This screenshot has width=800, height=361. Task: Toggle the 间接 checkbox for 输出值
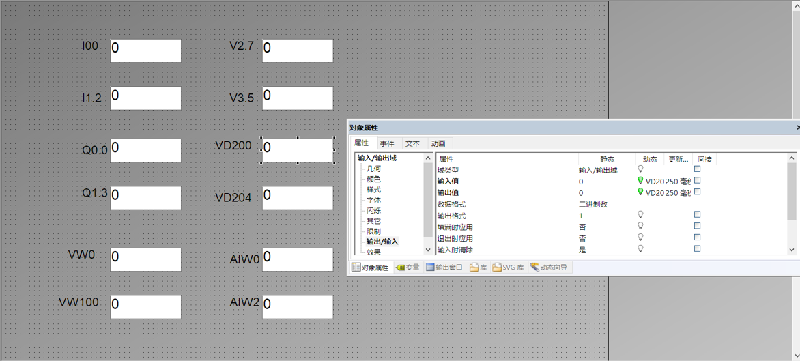697,192
